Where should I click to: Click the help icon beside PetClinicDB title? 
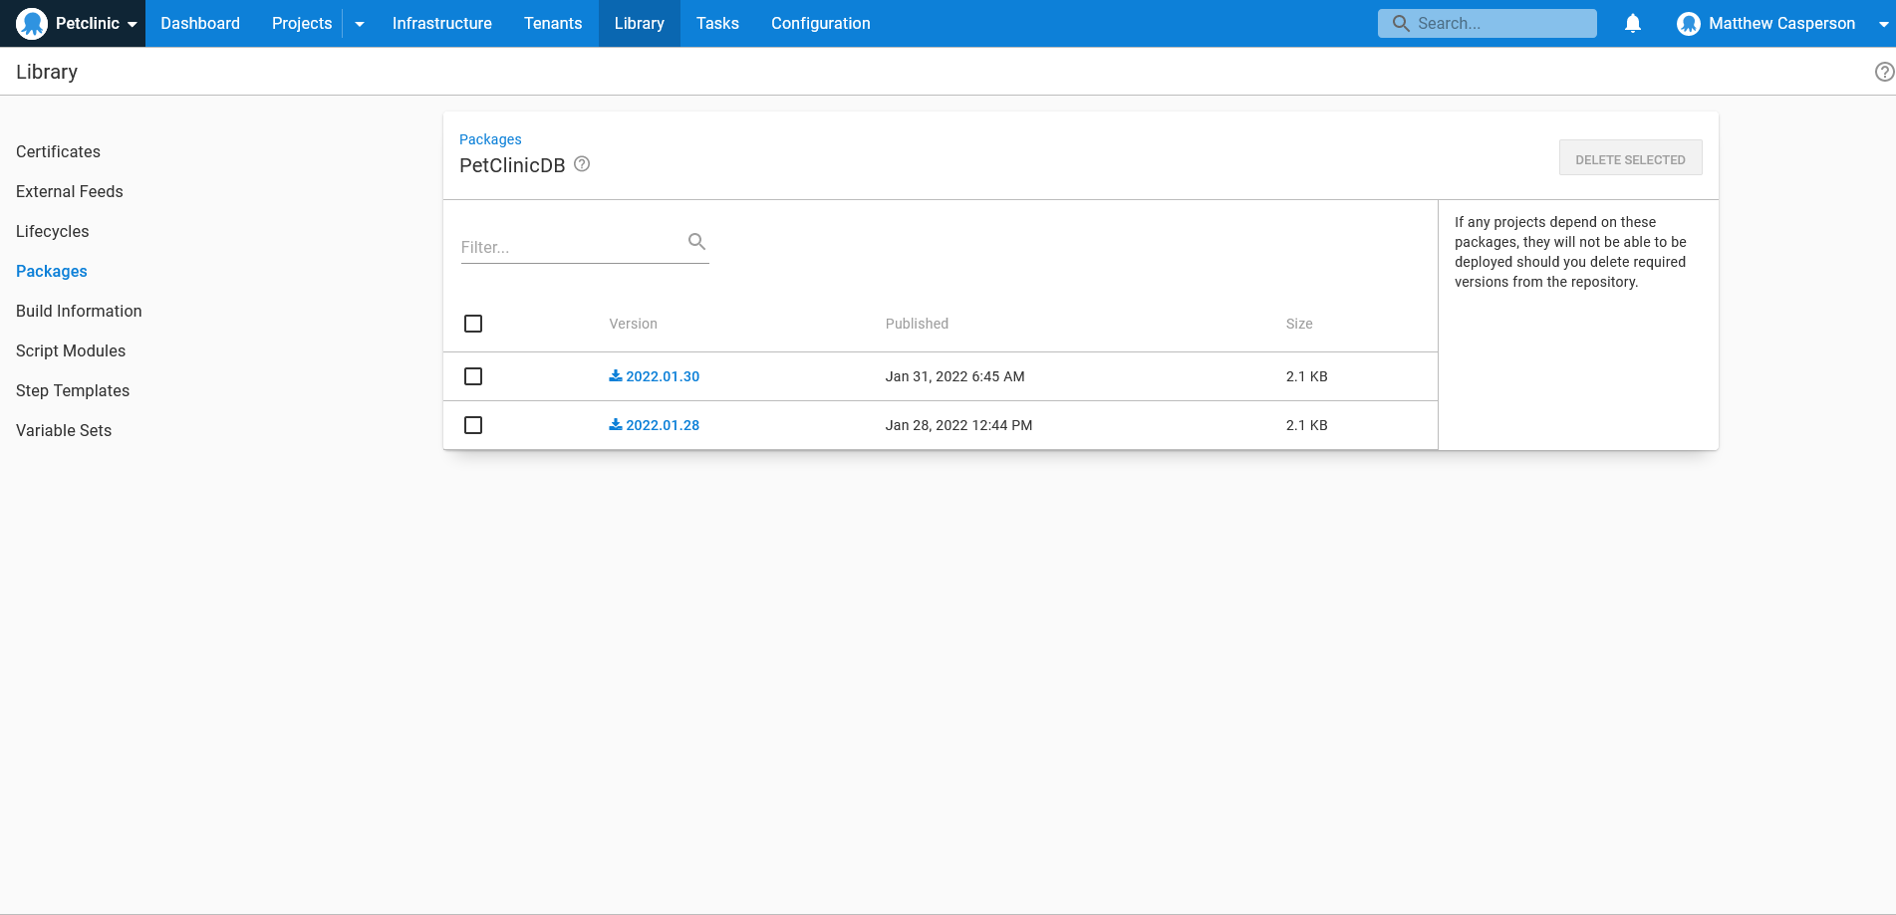(582, 164)
